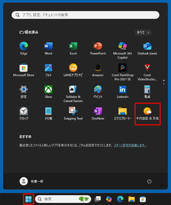The height and width of the screenshot is (205, 171).
Task: Open Copilot from the taskbar
Action: coord(109,199)
